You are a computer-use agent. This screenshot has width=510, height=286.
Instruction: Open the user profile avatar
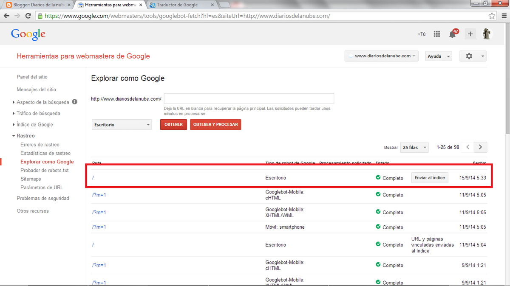(x=487, y=34)
